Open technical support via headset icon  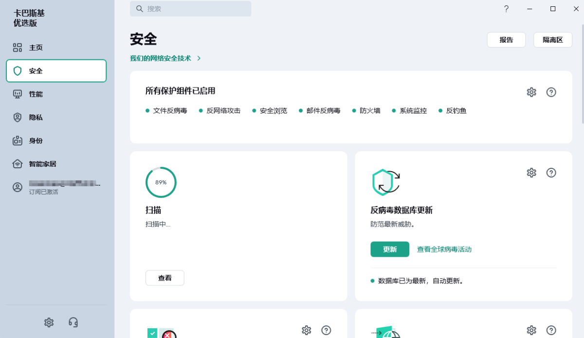click(x=73, y=322)
